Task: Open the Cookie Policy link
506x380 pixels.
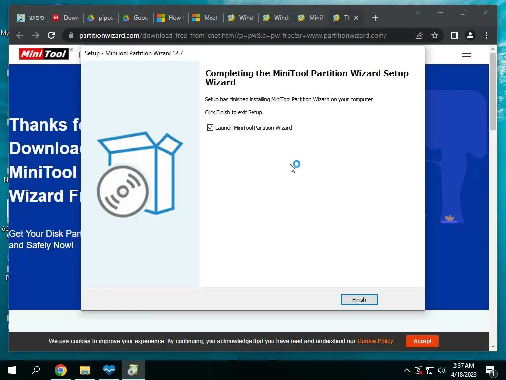Action: [376, 341]
